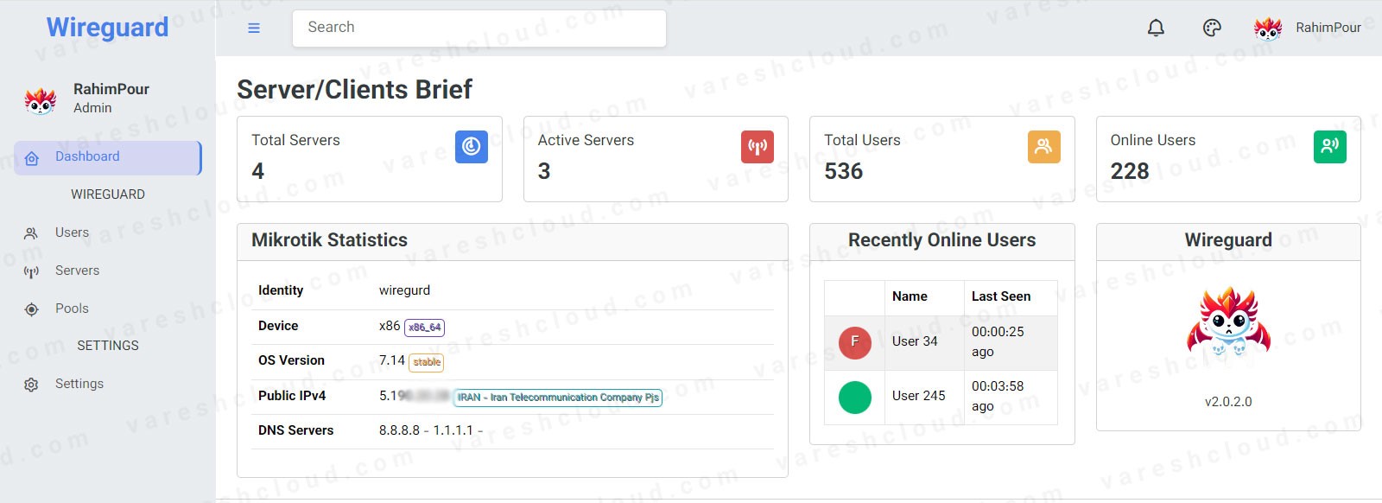Click the hamburger menu toggle icon

point(254,28)
